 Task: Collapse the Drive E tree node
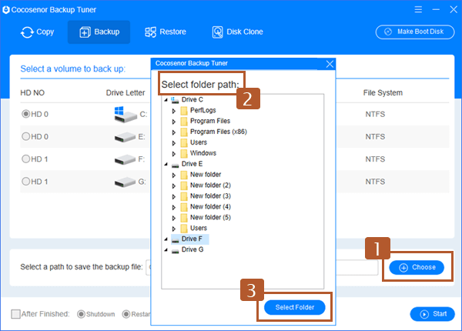pyautogui.click(x=166, y=164)
